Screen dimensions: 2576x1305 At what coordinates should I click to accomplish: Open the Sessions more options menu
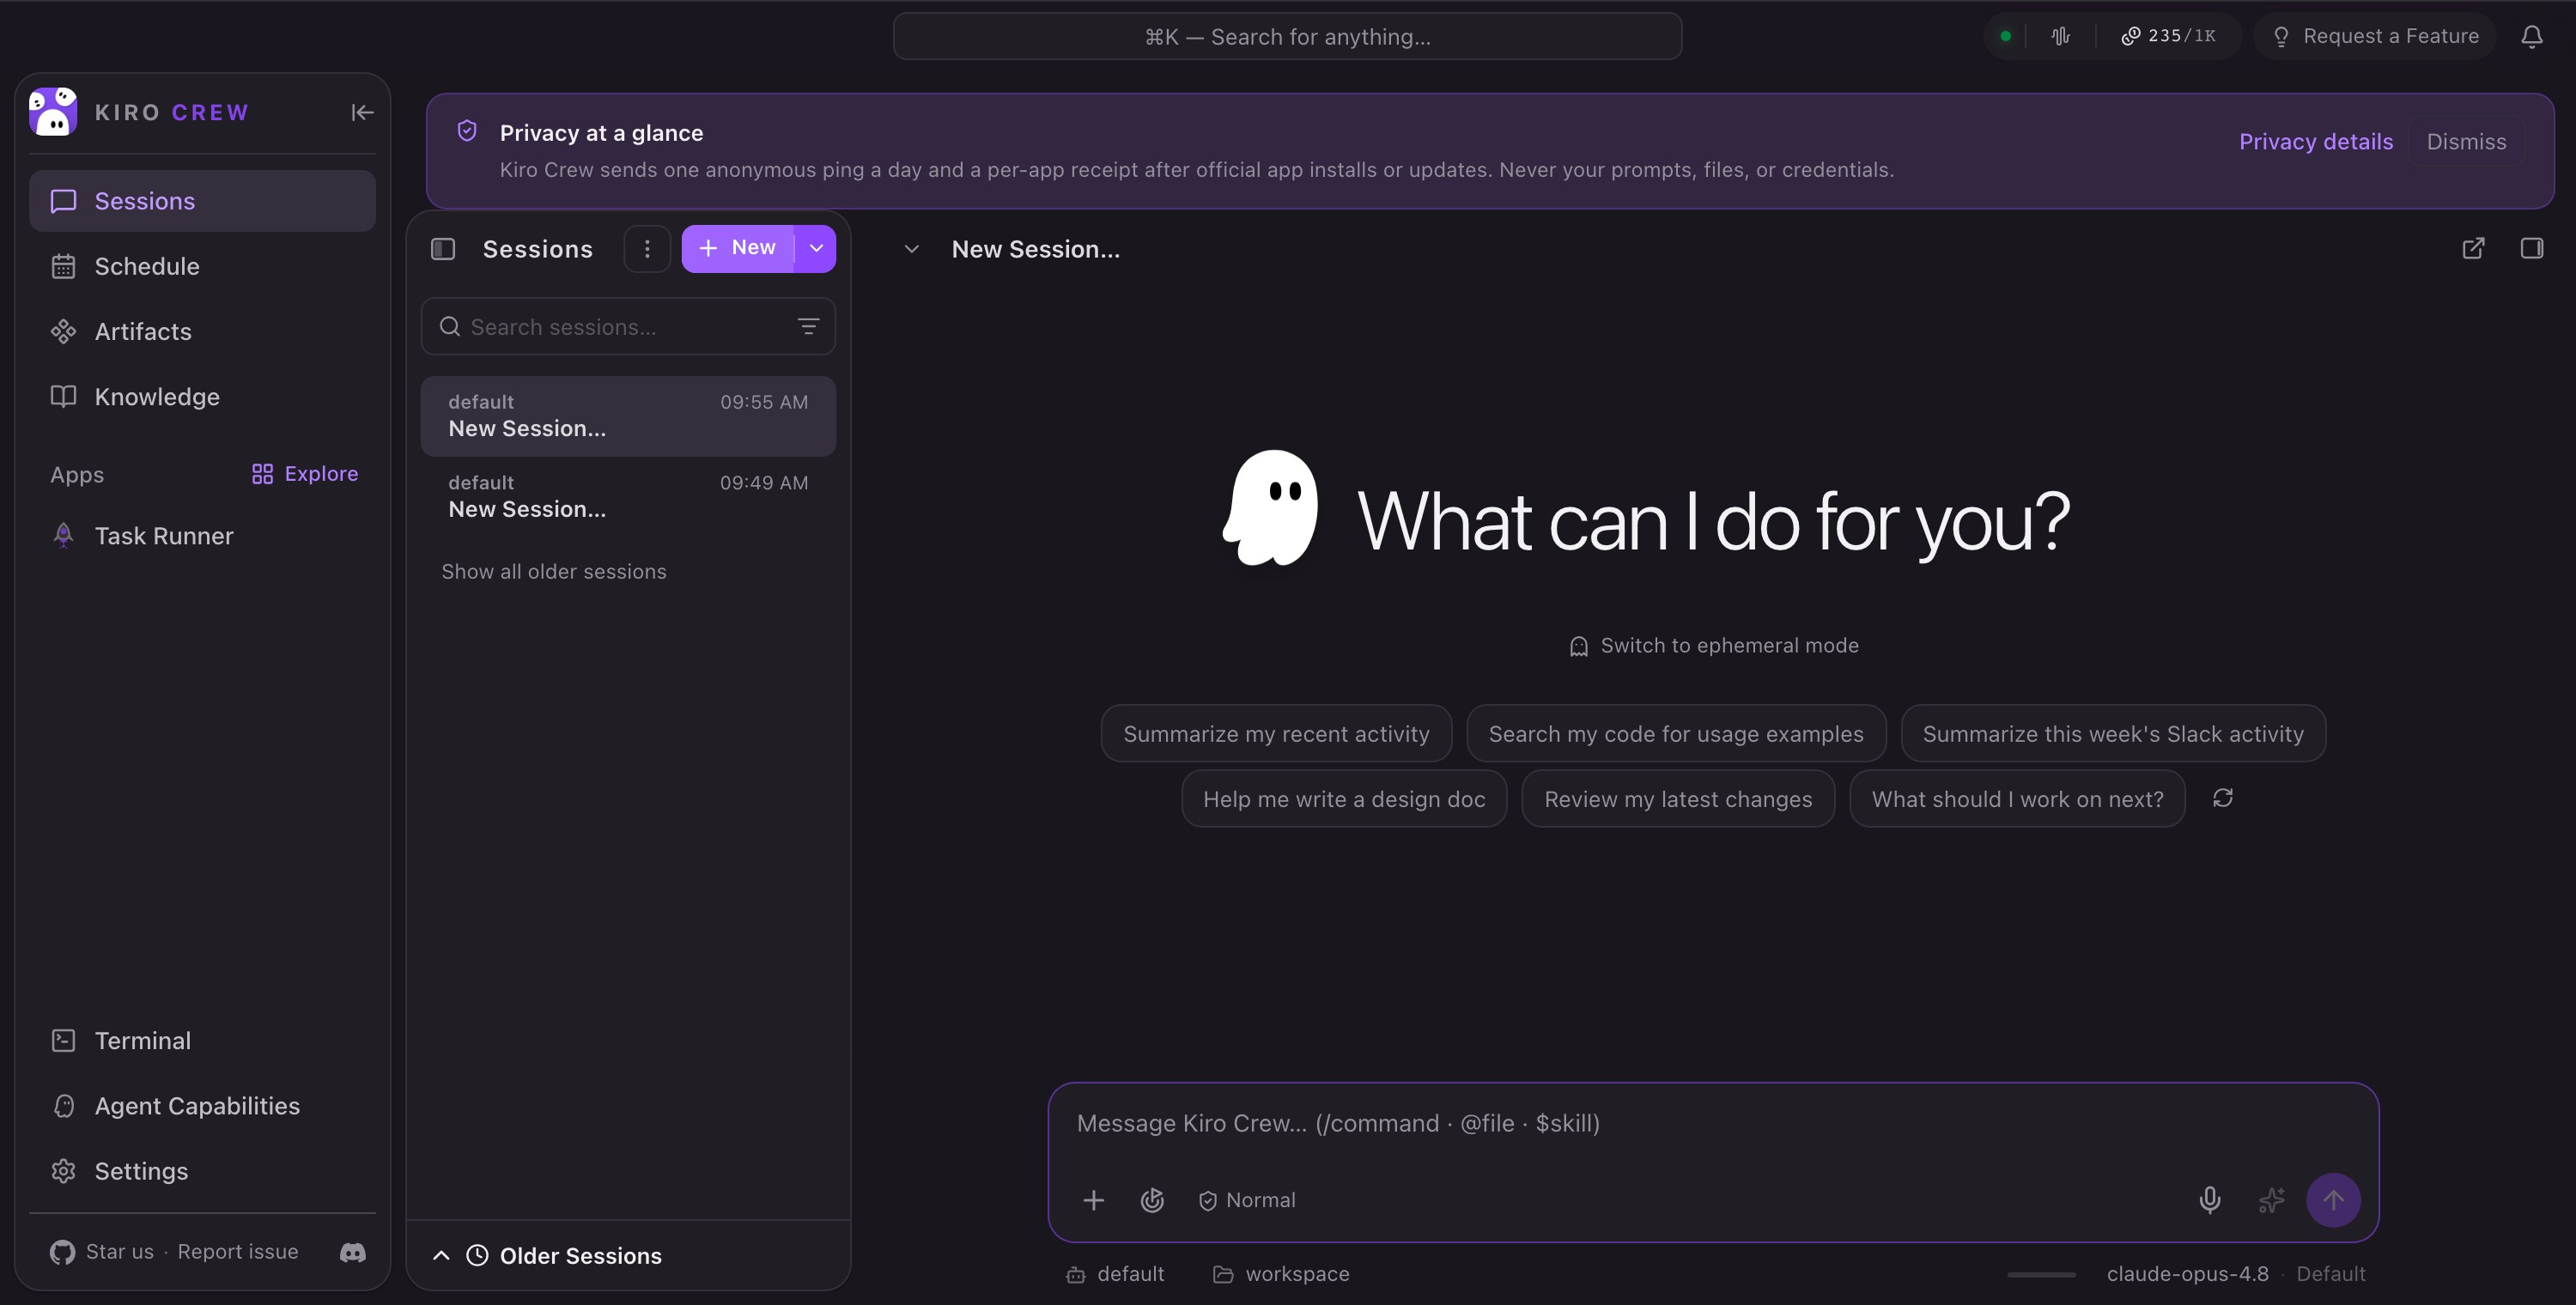tap(647, 248)
